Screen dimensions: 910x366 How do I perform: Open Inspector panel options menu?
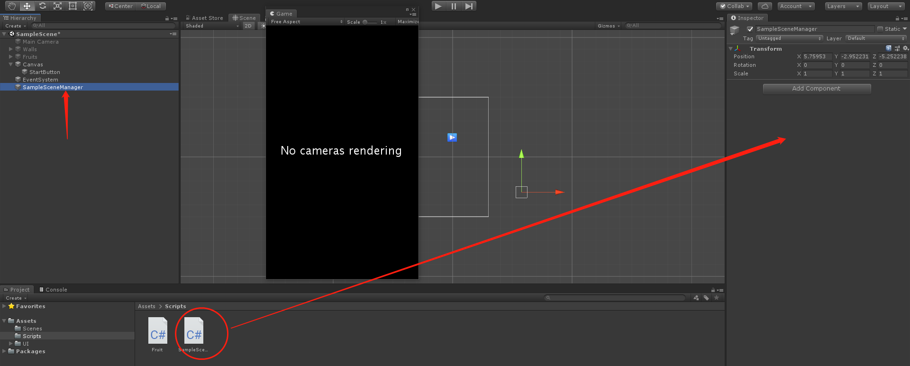tap(905, 18)
